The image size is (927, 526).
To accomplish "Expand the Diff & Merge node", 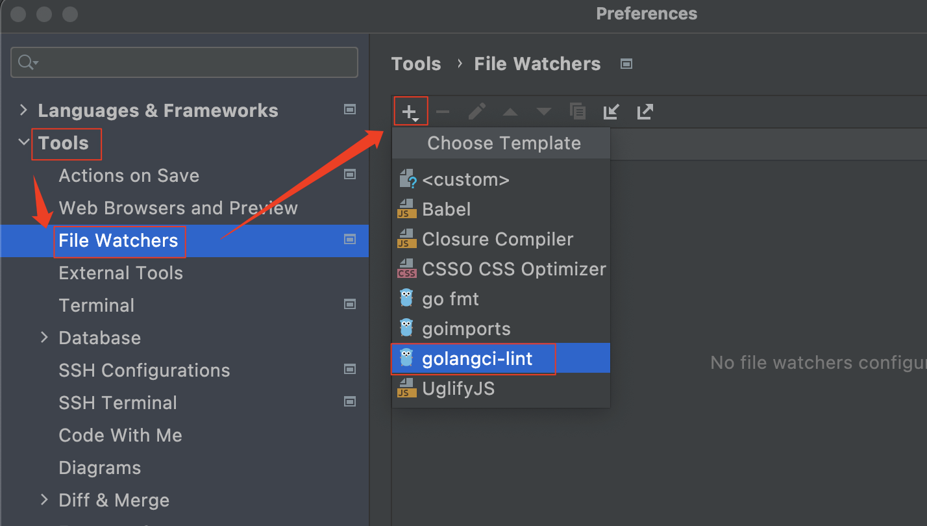I will [44, 500].
